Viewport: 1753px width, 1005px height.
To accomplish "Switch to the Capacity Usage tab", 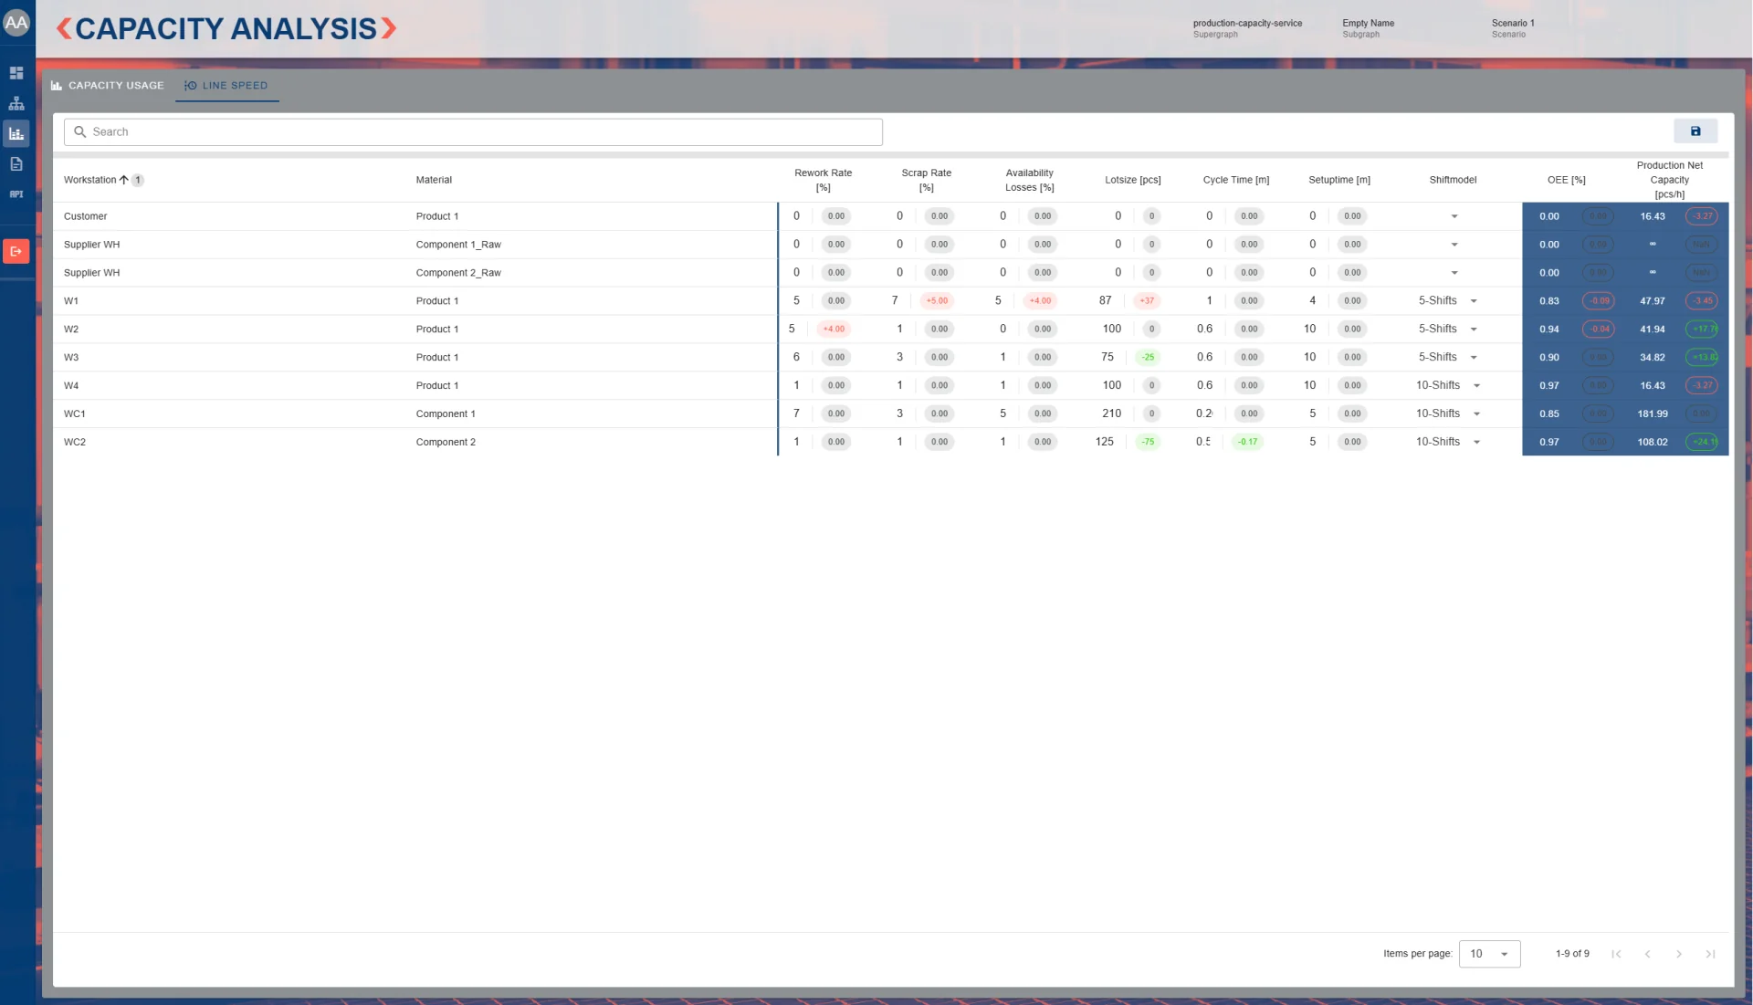I will tap(108, 86).
